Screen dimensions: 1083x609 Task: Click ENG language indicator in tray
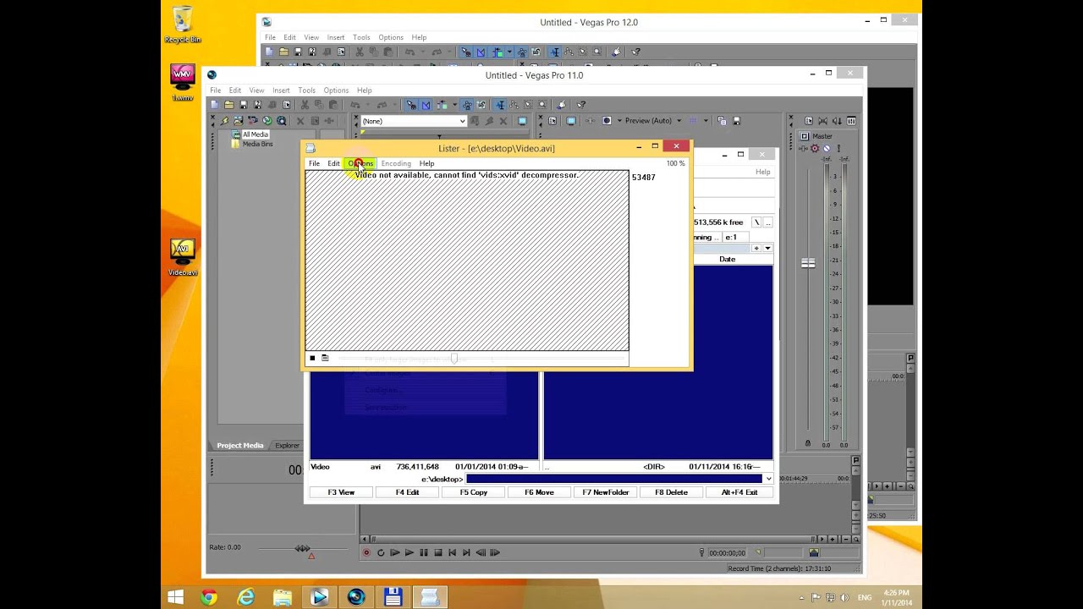[x=865, y=597]
